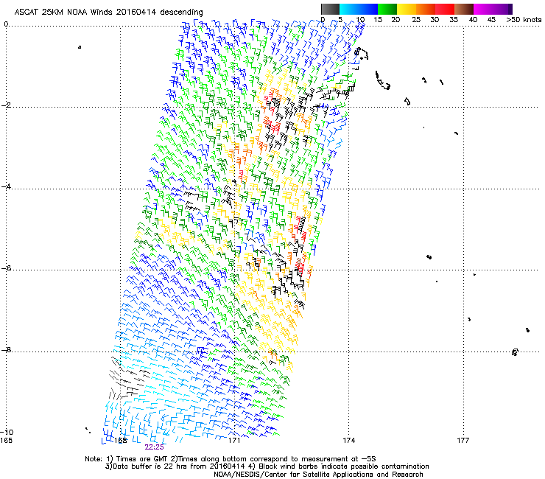The height and width of the screenshot is (479, 545).
Task: Click the legend tick label '40'
Action: coord(473,20)
